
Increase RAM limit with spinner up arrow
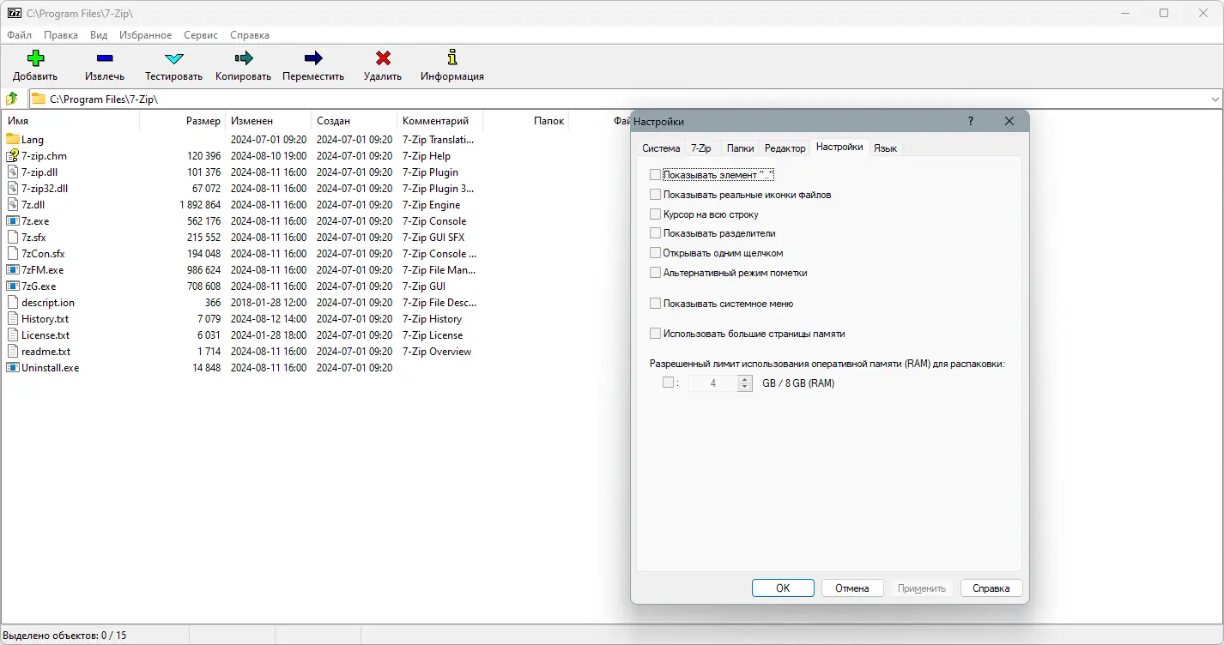pos(745,380)
